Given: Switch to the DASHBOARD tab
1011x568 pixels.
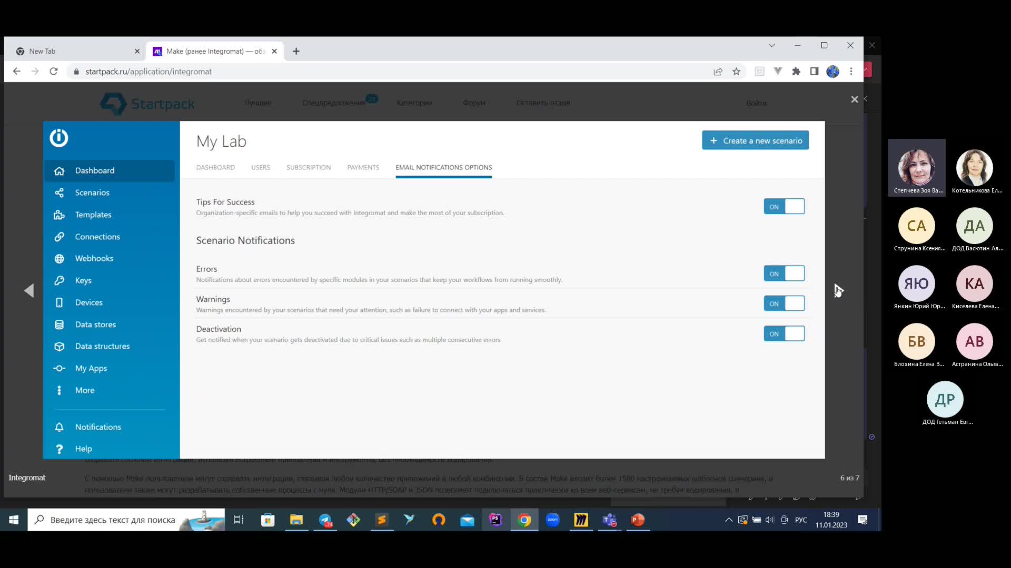Looking at the screenshot, I should click(x=215, y=168).
